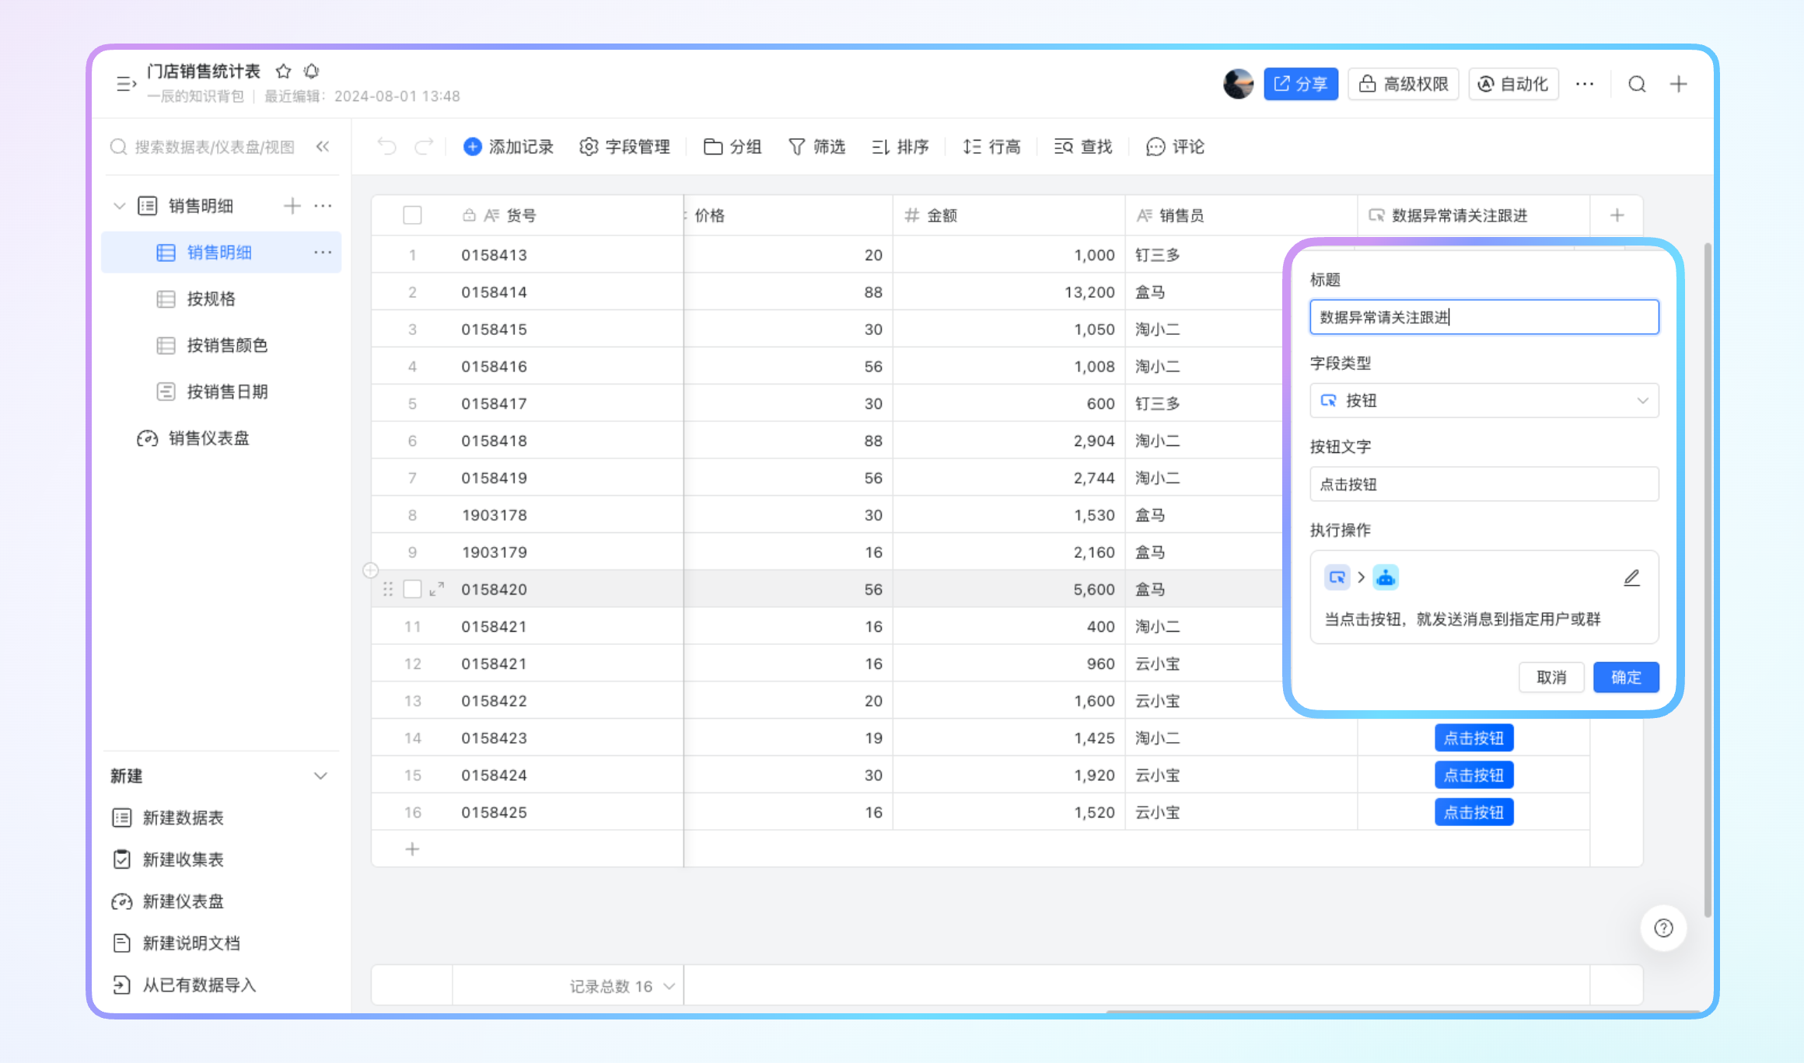Open the 字段类型 按钮 dropdown
This screenshot has width=1804, height=1063.
click(1484, 400)
